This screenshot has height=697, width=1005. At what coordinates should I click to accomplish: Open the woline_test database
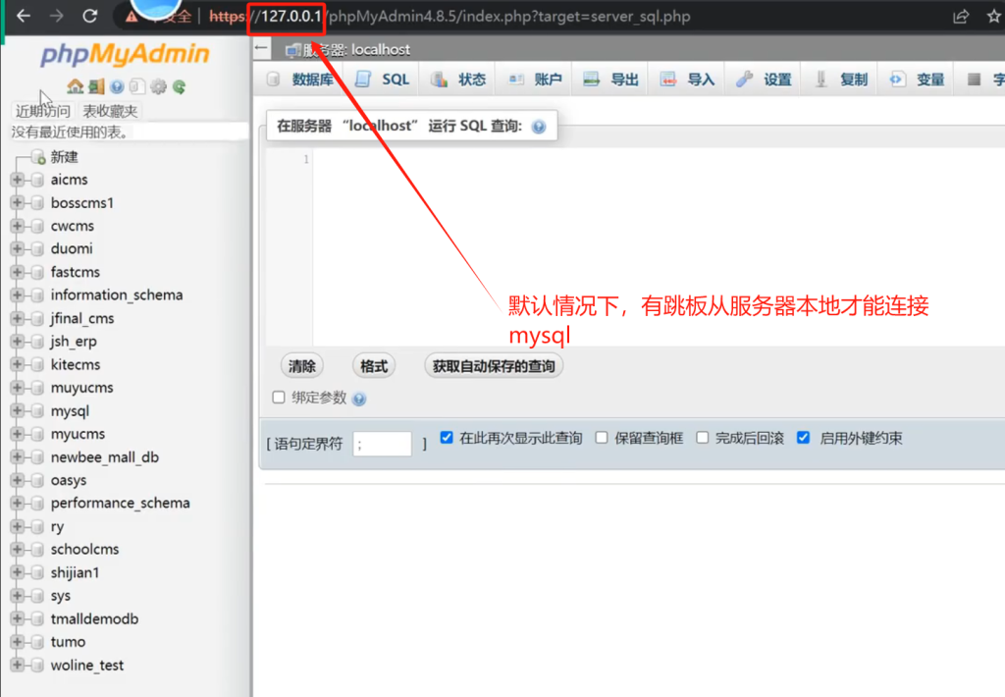coord(87,665)
